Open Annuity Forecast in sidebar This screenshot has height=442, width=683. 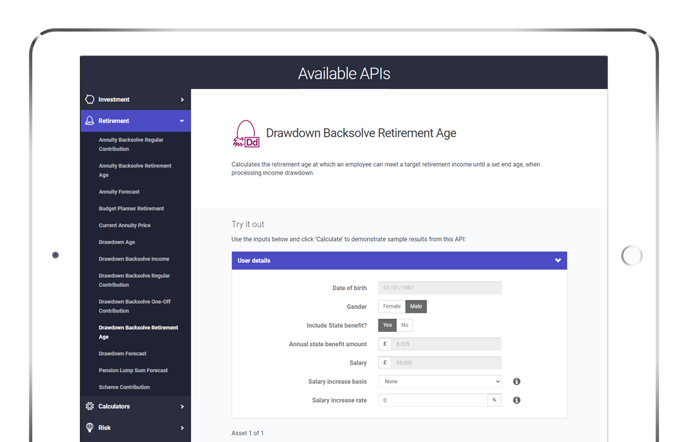[x=119, y=192]
